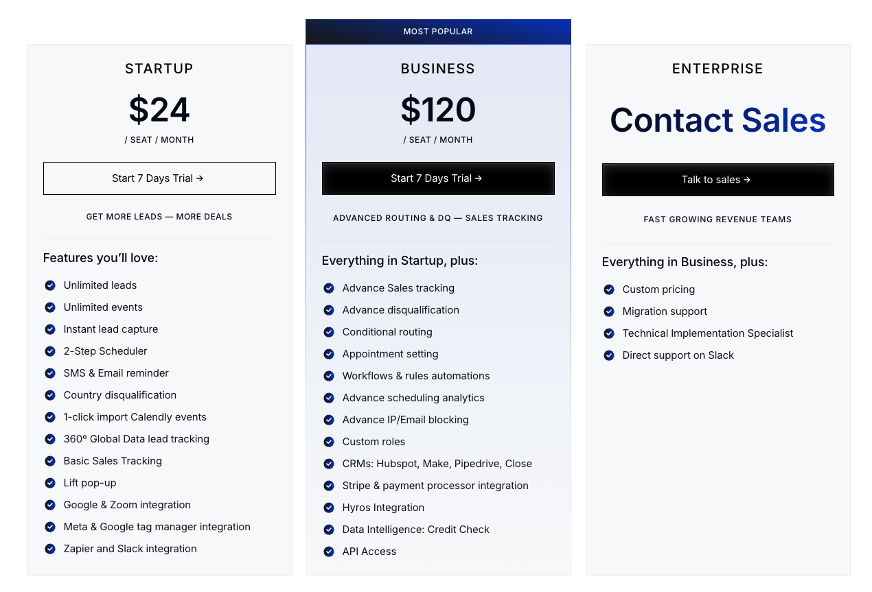
Task: Select the check icon next to Custom roles
Action: tap(328, 442)
